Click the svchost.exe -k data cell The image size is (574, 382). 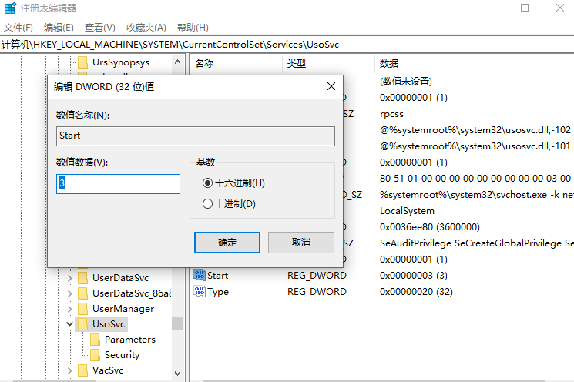coord(477,195)
